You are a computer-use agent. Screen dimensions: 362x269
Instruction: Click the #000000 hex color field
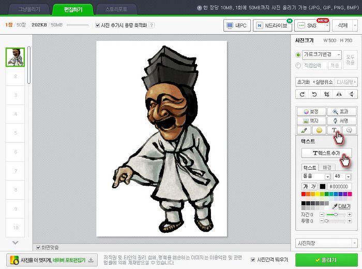point(339,187)
